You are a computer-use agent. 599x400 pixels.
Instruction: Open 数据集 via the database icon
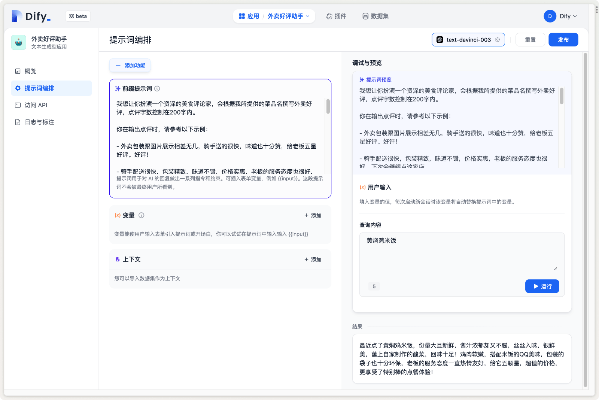(365, 16)
